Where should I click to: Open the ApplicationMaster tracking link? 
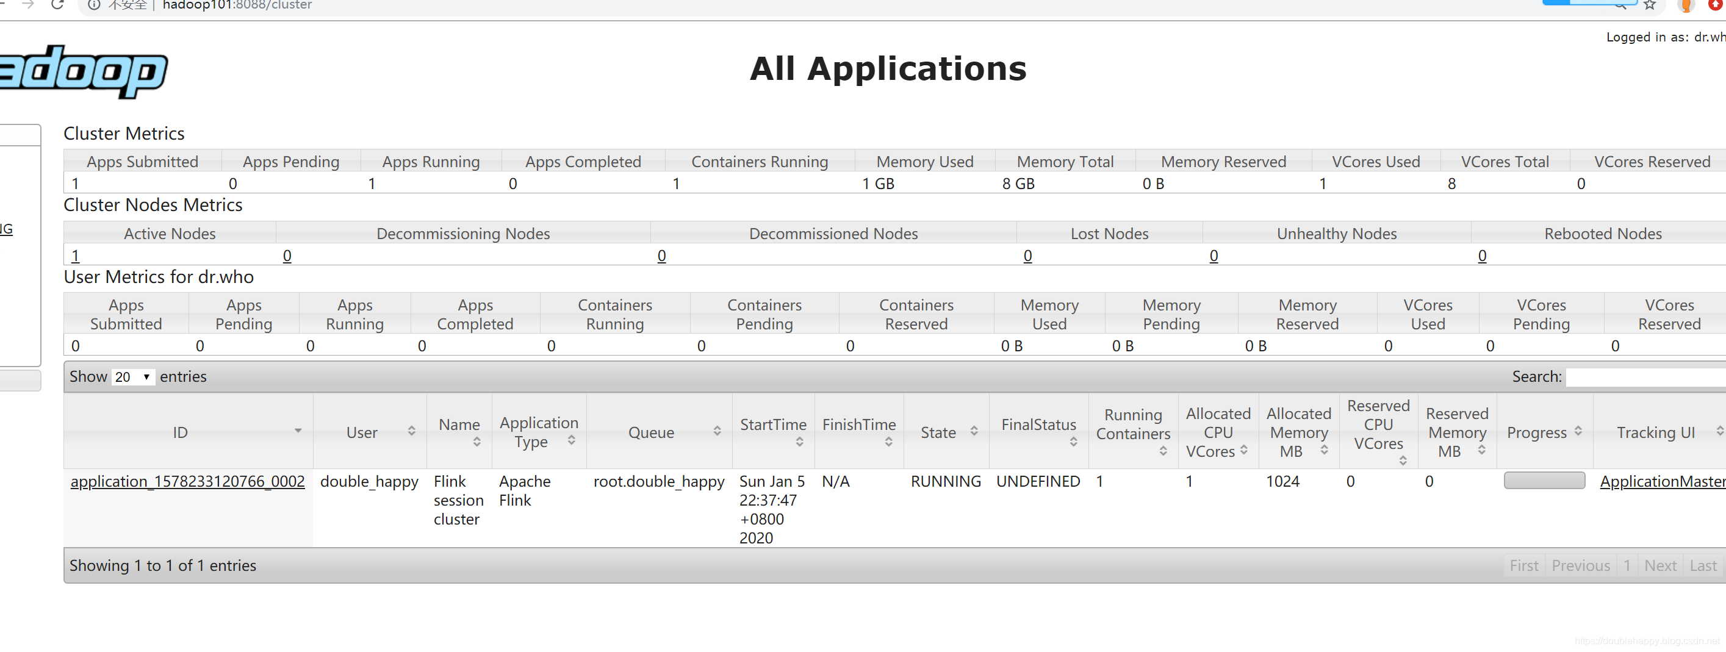[x=1663, y=481]
